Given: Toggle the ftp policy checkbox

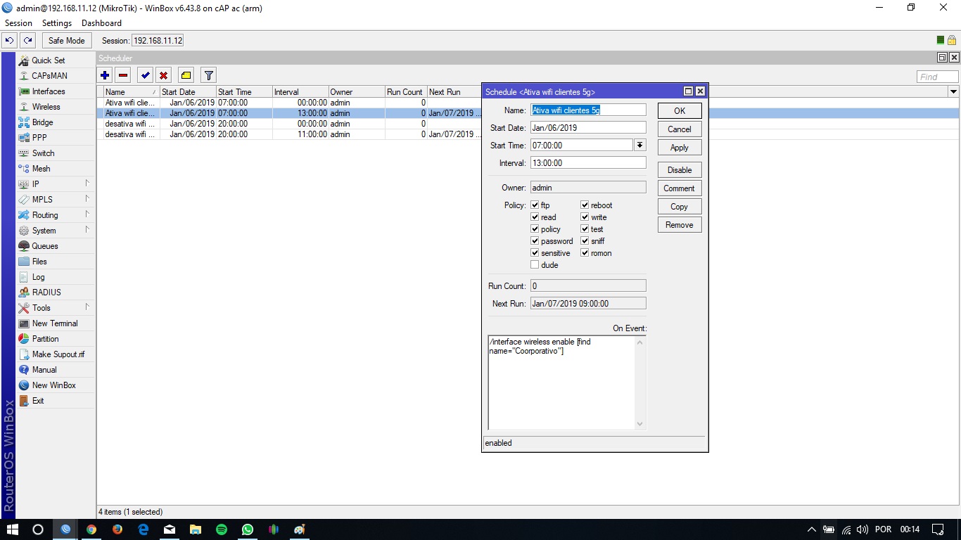Looking at the screenshot, I should point(535,205).
